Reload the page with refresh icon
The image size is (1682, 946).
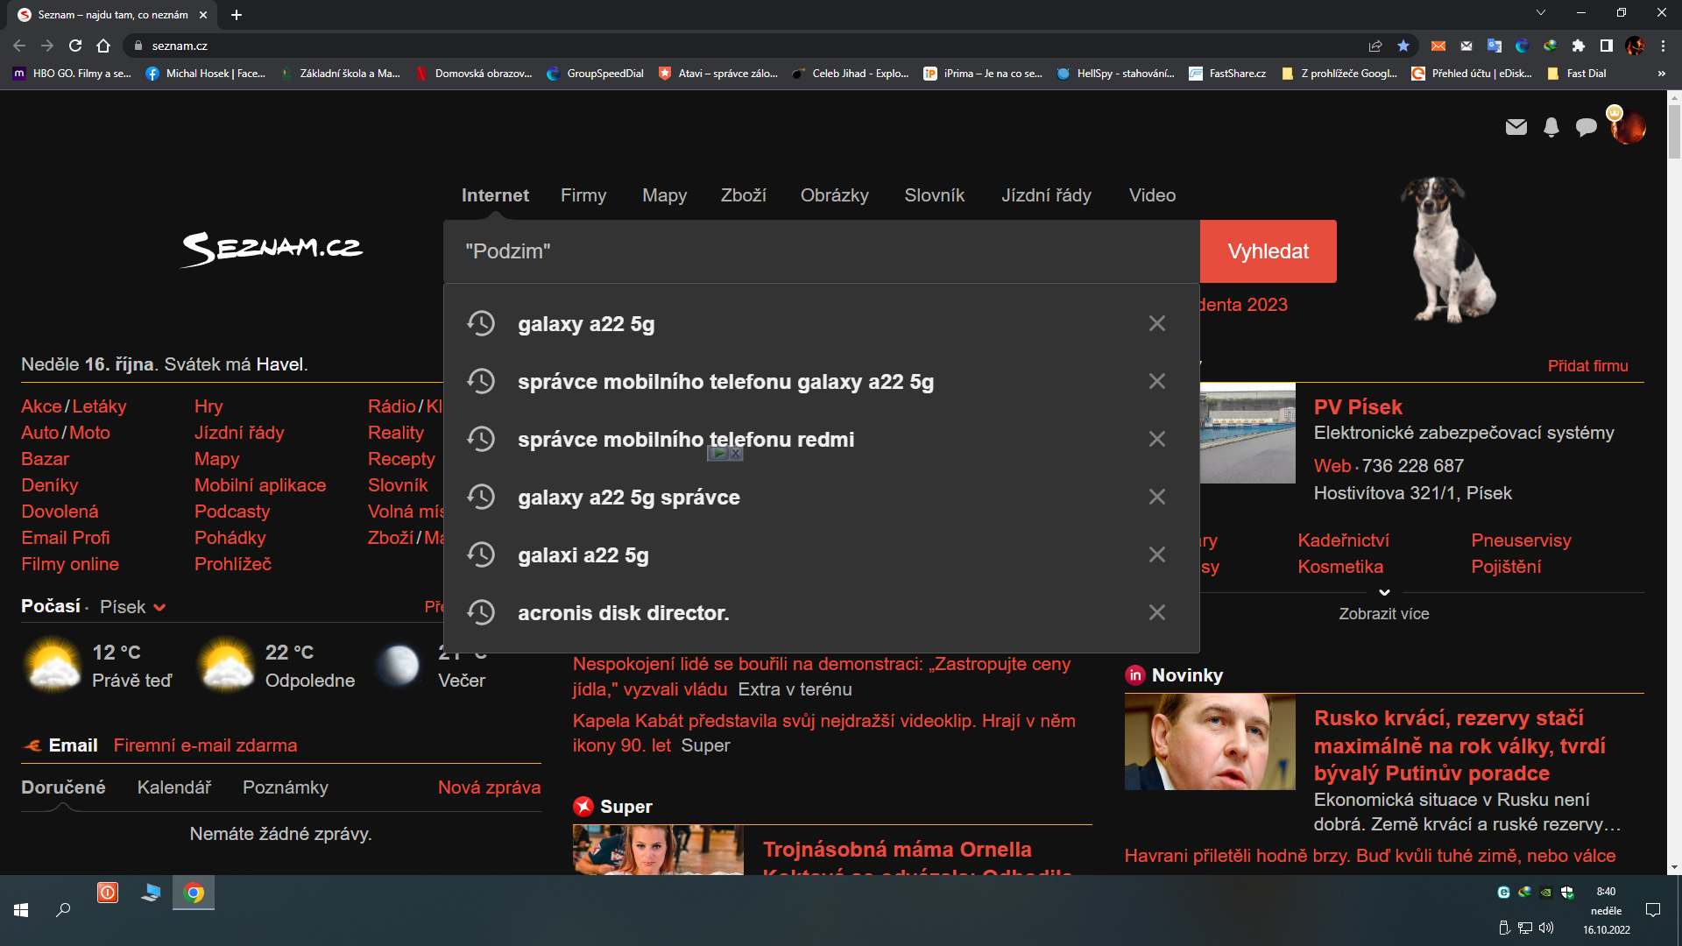(75, 46)
